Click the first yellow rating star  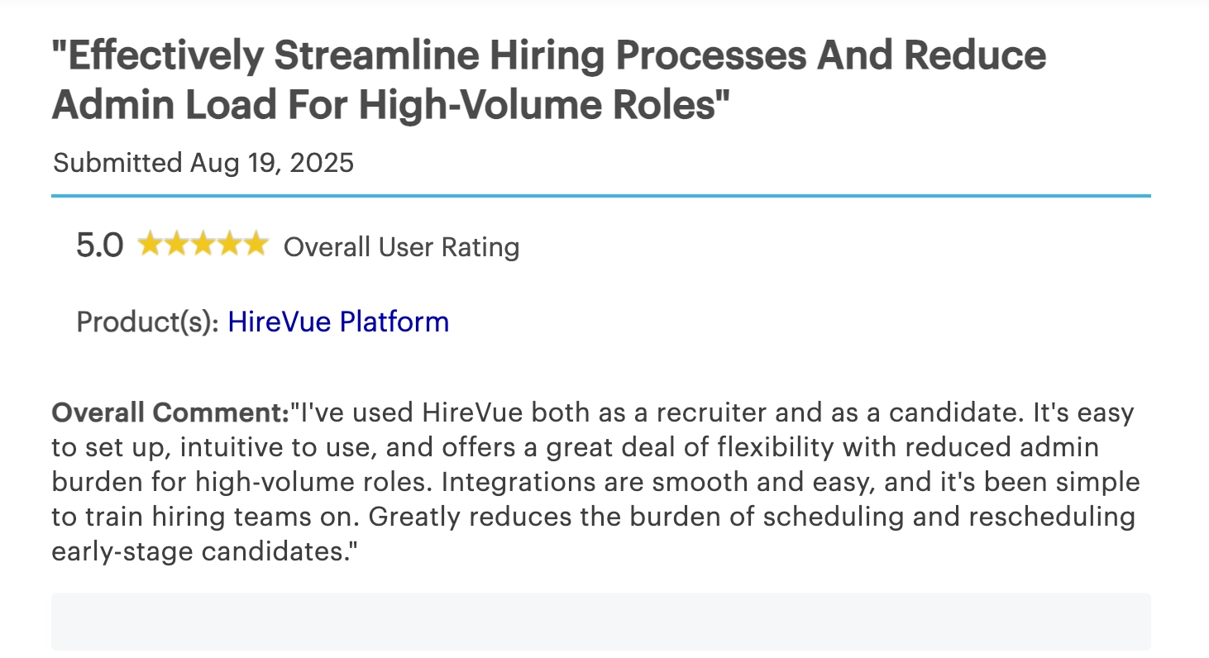point(151,245)
